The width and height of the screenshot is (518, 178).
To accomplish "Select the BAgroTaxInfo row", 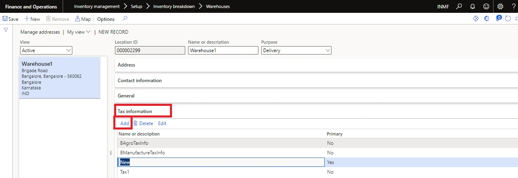I will click(x=317, y=143).
